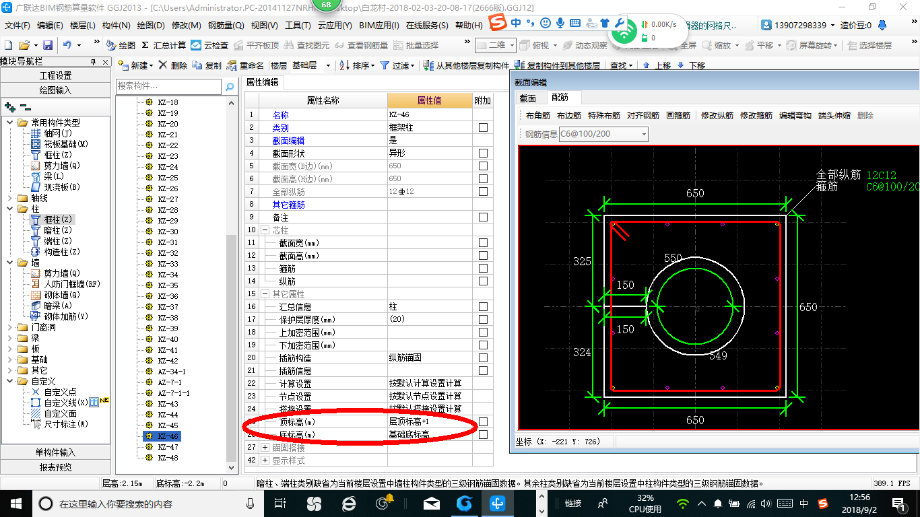Tick 附加 checkbox for 保护层厚度 row

tap(483, 319)
